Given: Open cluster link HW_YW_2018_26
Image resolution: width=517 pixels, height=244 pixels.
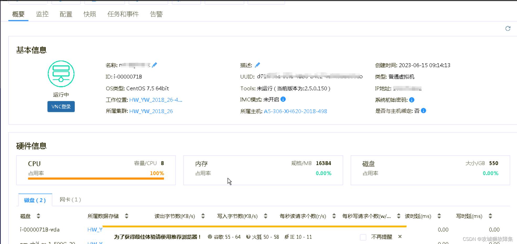Looking at the screenshot, I should pos(151,111).
